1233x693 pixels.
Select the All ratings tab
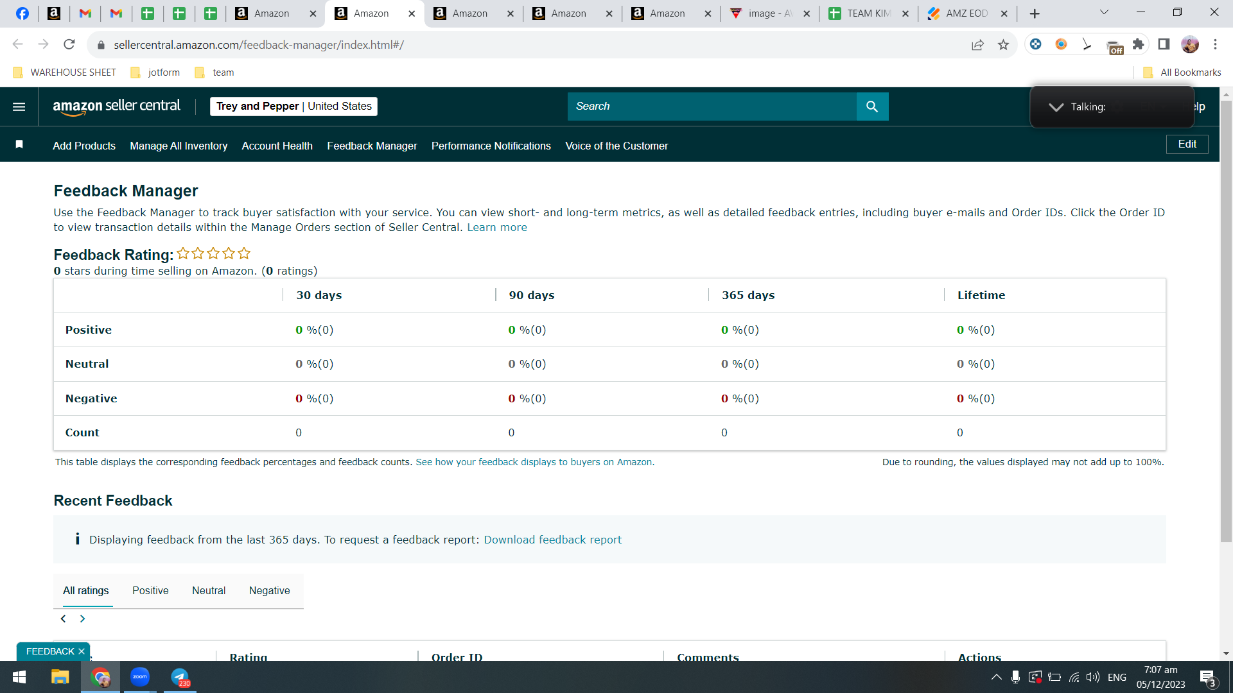[x=85, y=590]
